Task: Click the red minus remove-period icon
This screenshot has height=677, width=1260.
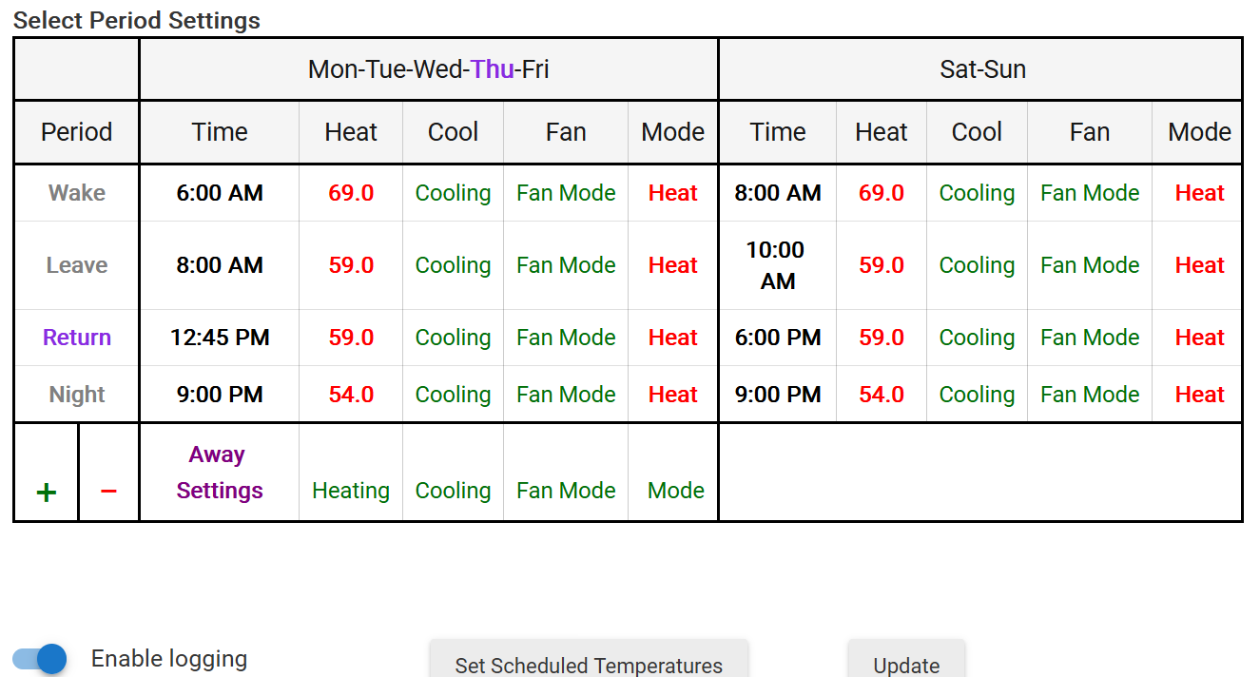Action: coord(108,491)
